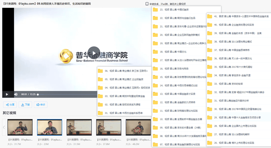Open folder icon for 01 中西方金融体系思维
The width and height of the screenshot is (271, 148).
(100, 113)
